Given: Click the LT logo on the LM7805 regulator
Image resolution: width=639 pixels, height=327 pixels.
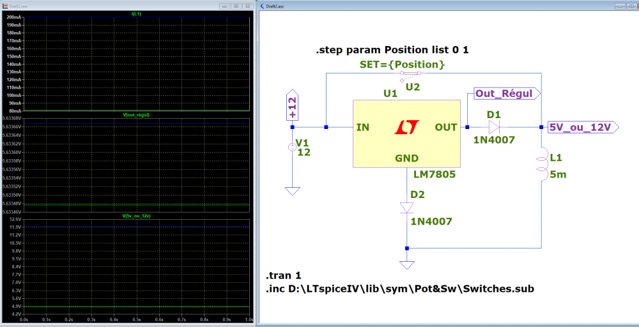Looking at the screenshot, I should coord(406,128).
